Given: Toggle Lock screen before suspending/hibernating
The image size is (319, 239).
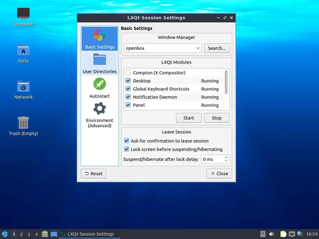Looking at the screenshot, I should tap(126, 149).
